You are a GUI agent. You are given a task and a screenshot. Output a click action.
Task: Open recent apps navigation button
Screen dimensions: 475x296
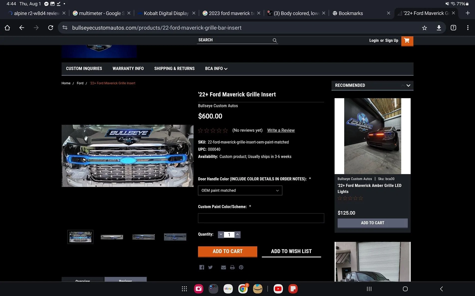point(369,289)
